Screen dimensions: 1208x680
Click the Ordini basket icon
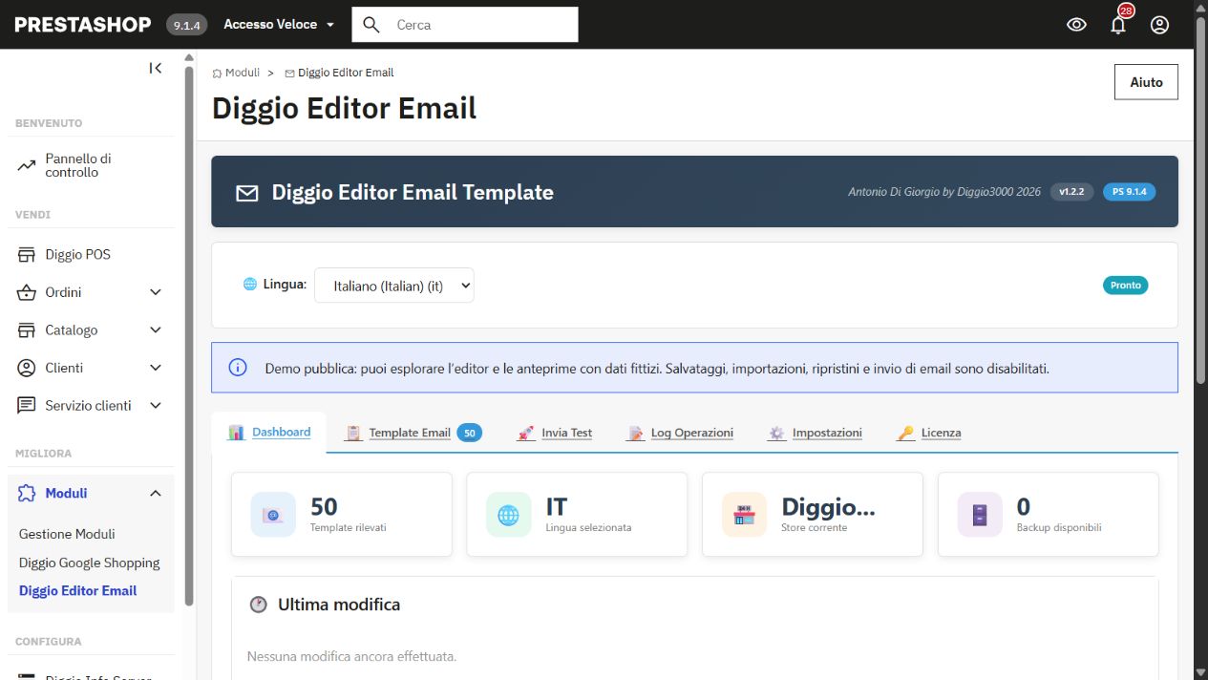coord(27,292)
